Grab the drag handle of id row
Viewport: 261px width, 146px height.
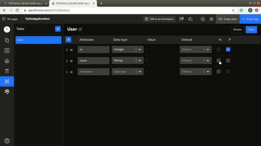pyautogui.click(x=67, y=50)
